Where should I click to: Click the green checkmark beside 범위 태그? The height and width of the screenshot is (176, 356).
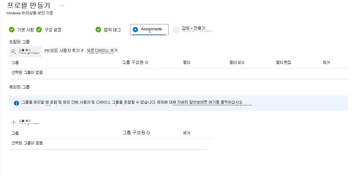(x=98, y=30)
